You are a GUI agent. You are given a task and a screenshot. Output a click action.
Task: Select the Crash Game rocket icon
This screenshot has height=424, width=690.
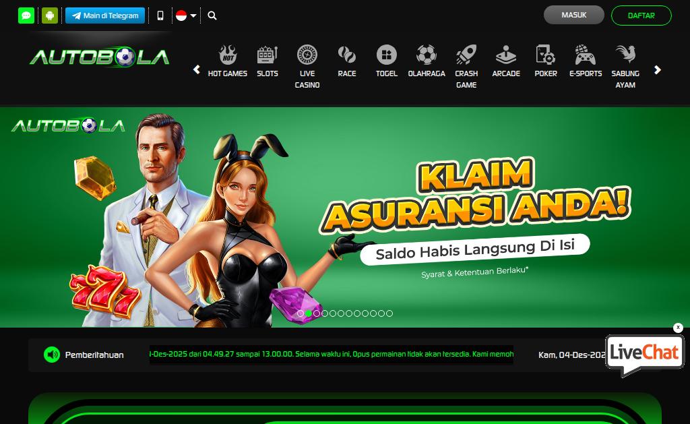466,55
